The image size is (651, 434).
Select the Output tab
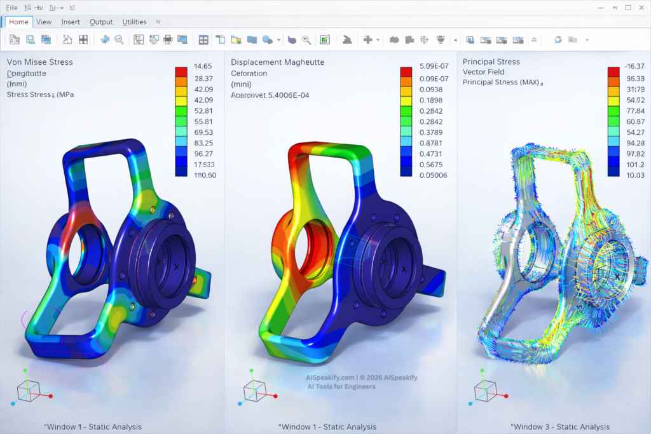pyautogui.click(x=101, y=22)
